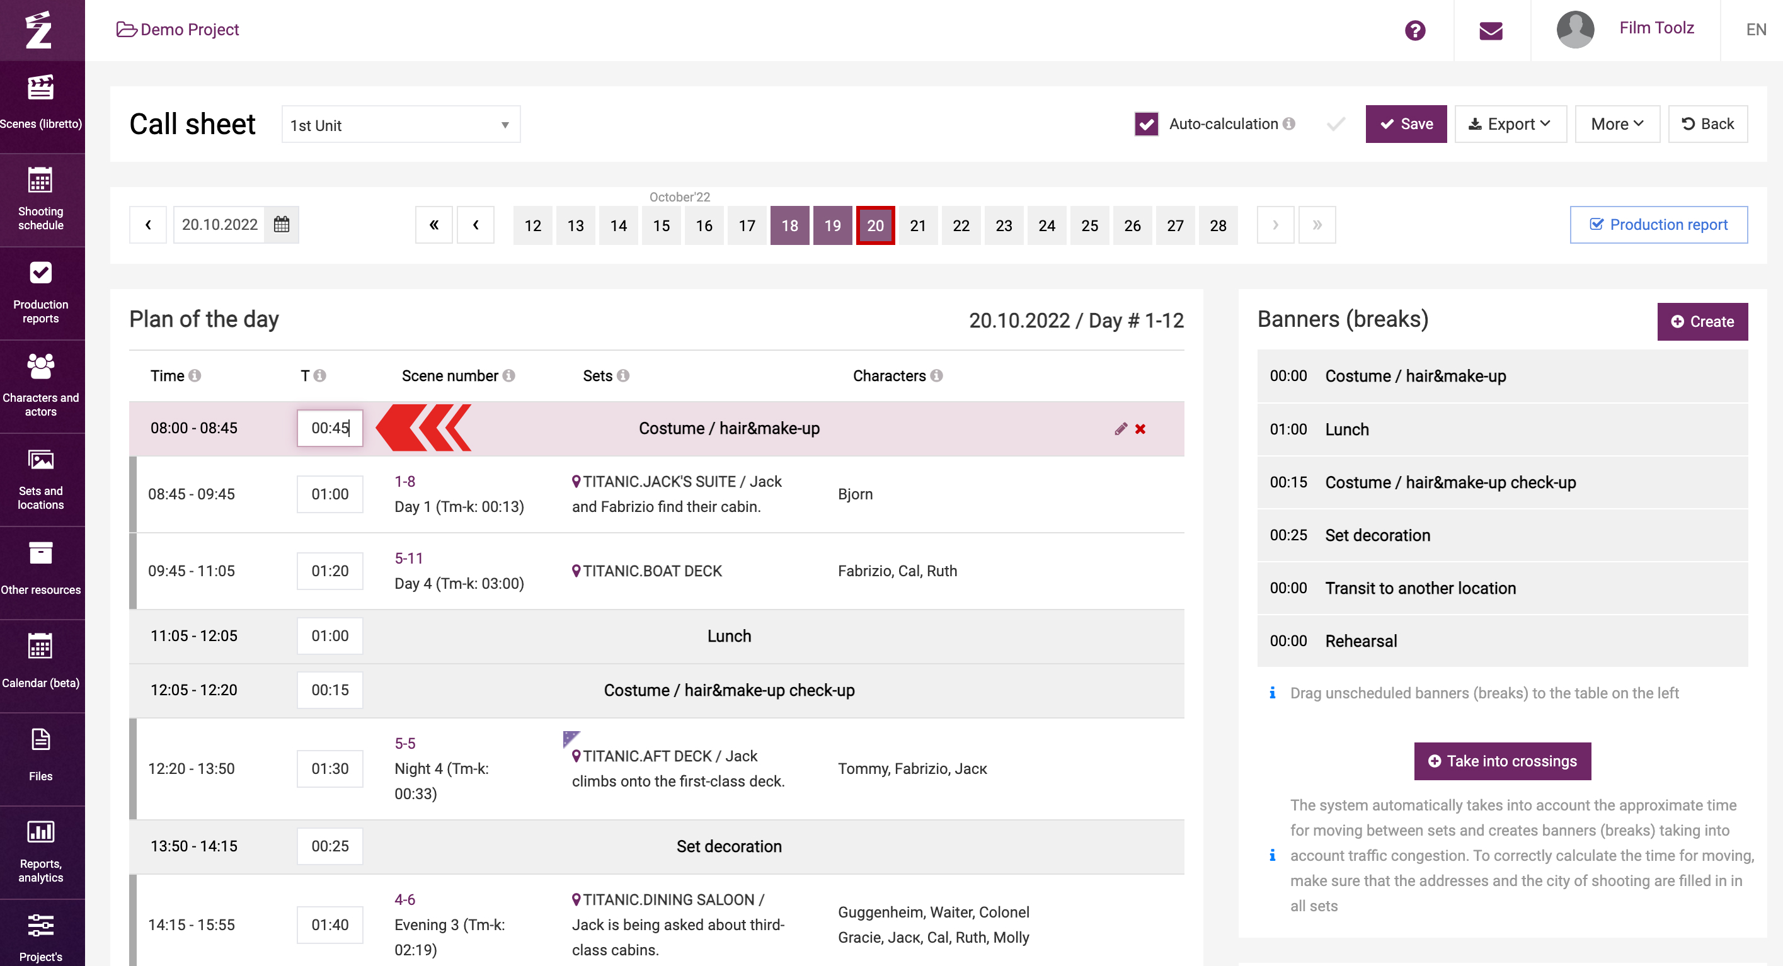Open scene 1-8 link
This screenshot has width=1783, height=966.
405,481
